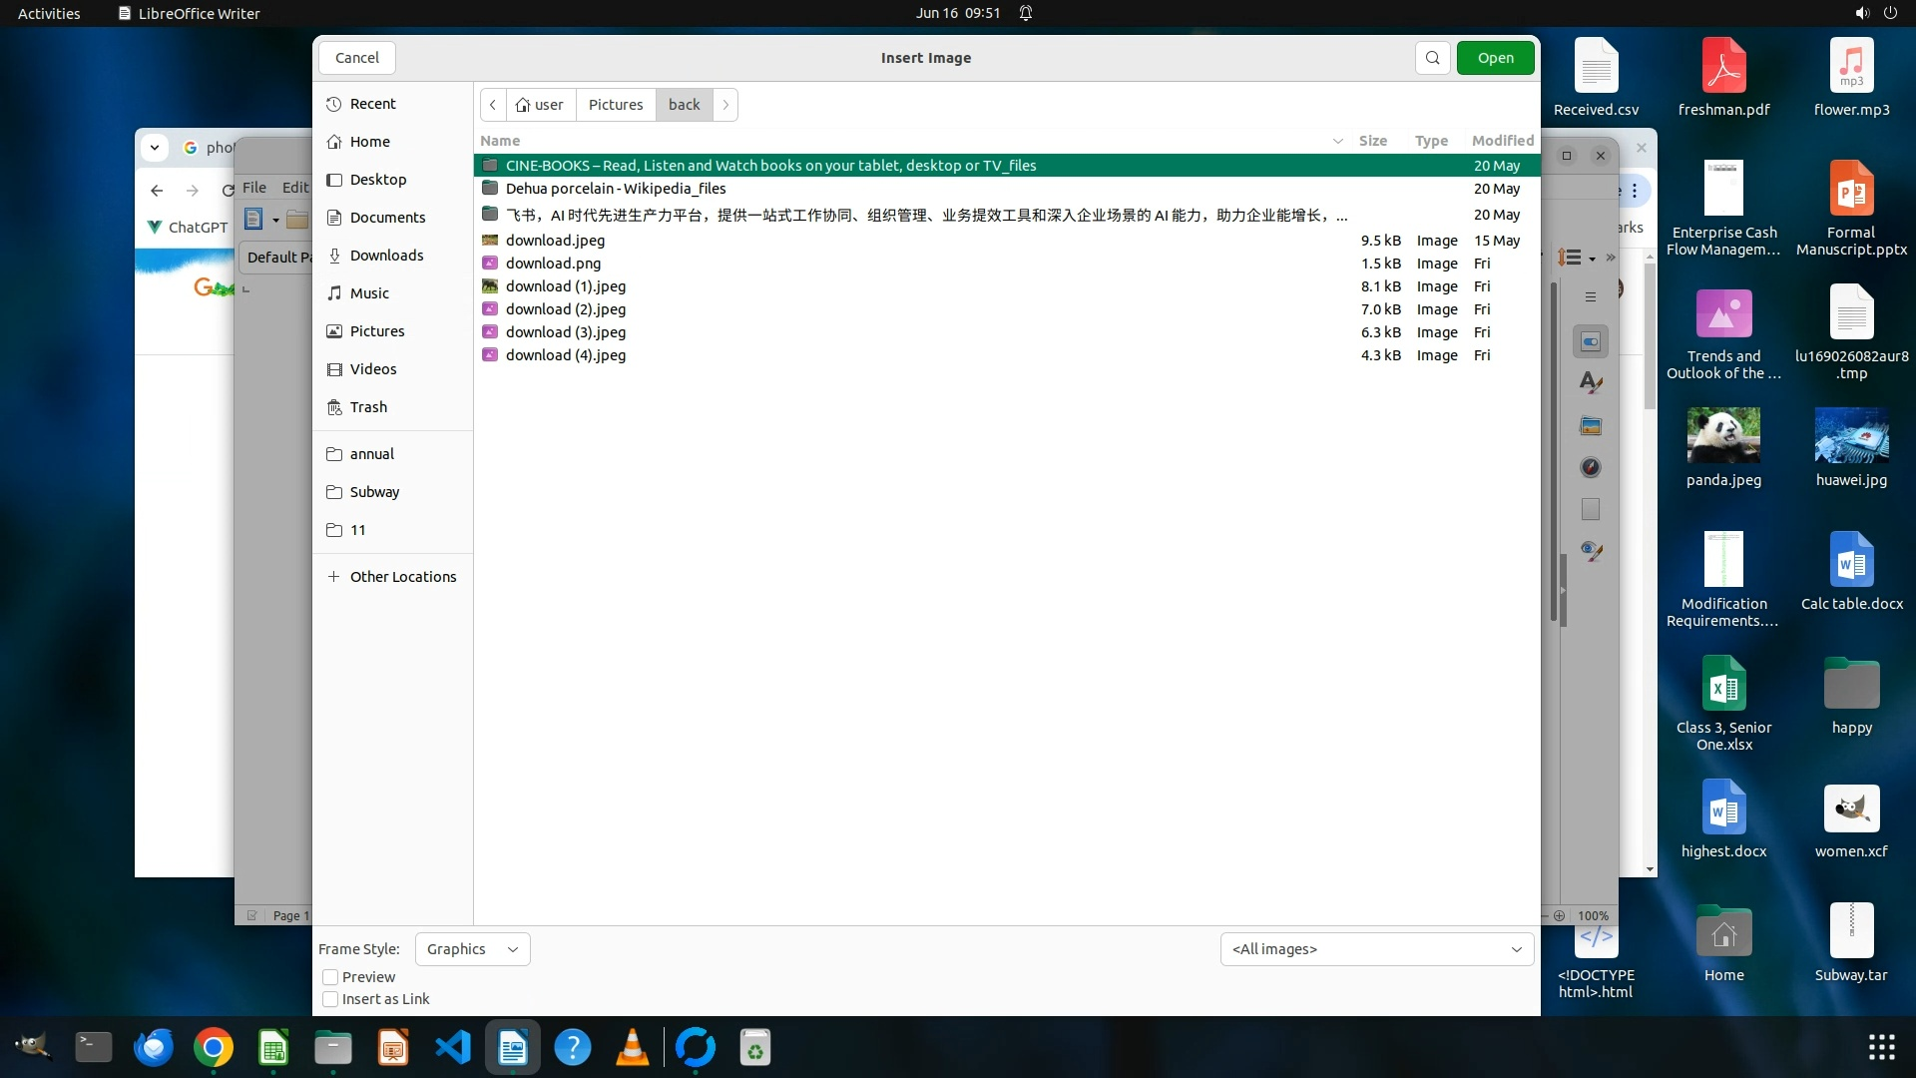Screen dimensions: 1916x1078
Task: Click the search icon in dialog header
Action: pyautogui.click(x=1432, y=58)
